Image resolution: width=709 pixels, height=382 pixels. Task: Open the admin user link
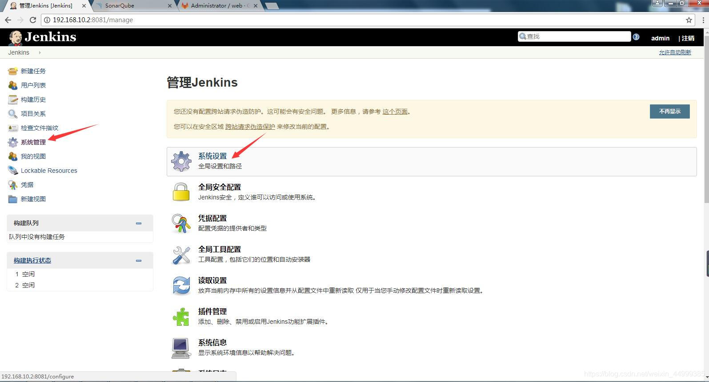tap(660, 38)
